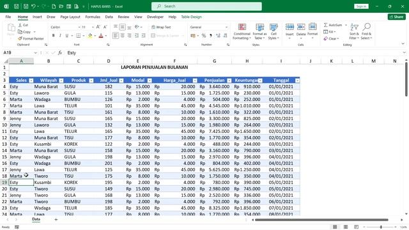Screen dimensions: 409x230
Task: Switch to the Insert tab
Action: [x=37, y=17]
